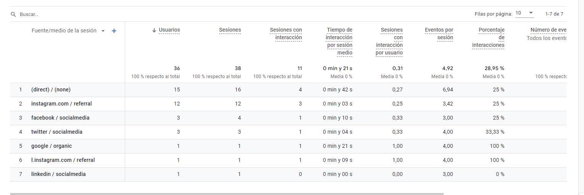Click average time 0 min y 21 s total

[x=337, y=68]
